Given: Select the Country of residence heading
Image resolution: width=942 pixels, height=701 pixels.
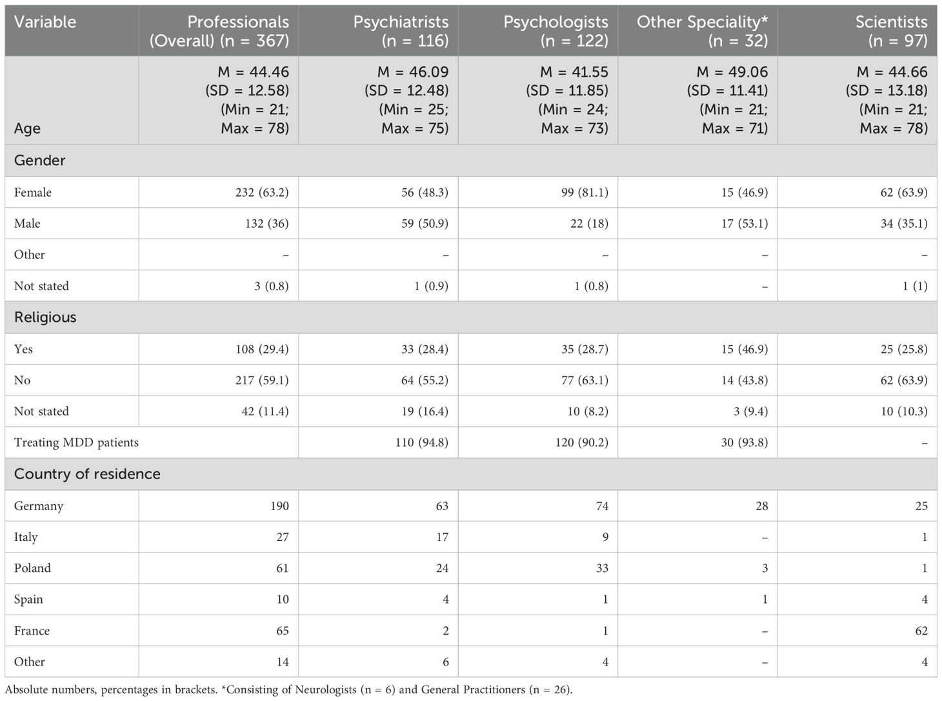Looking at the screenshot, I should 87,474.
